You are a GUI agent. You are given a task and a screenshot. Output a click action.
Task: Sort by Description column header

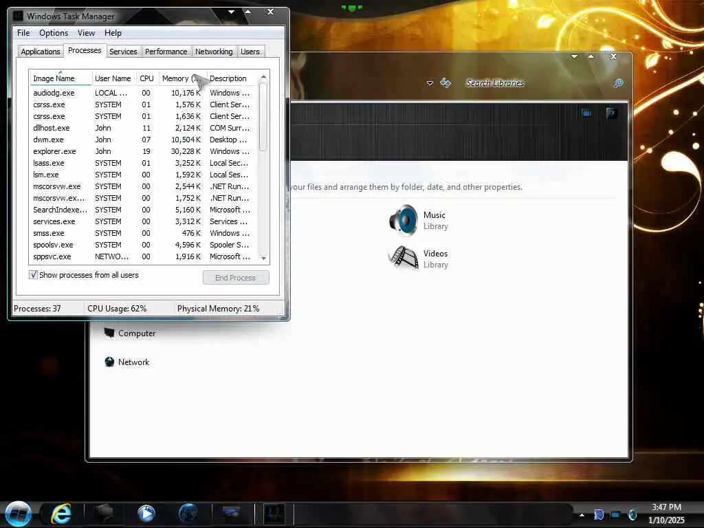[232, 78]
